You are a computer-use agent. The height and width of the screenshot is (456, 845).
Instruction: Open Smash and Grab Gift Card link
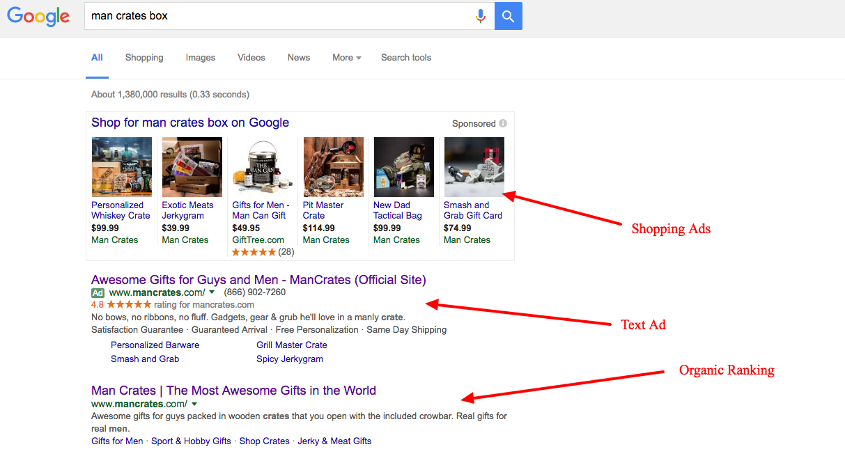pos(473,210)
